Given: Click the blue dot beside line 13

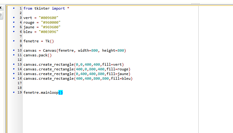Looking at the screenshot, I should [x=14, y=64].
